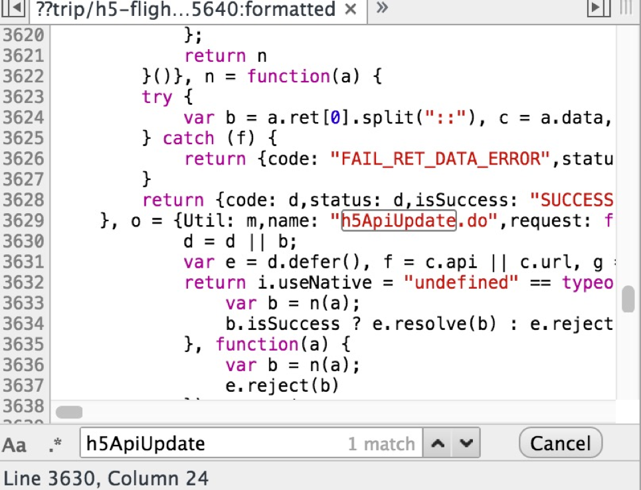Click line number 3630 in the gutter
The height and width of the screenshot is (490, 641).
click(x=24, y=241)
